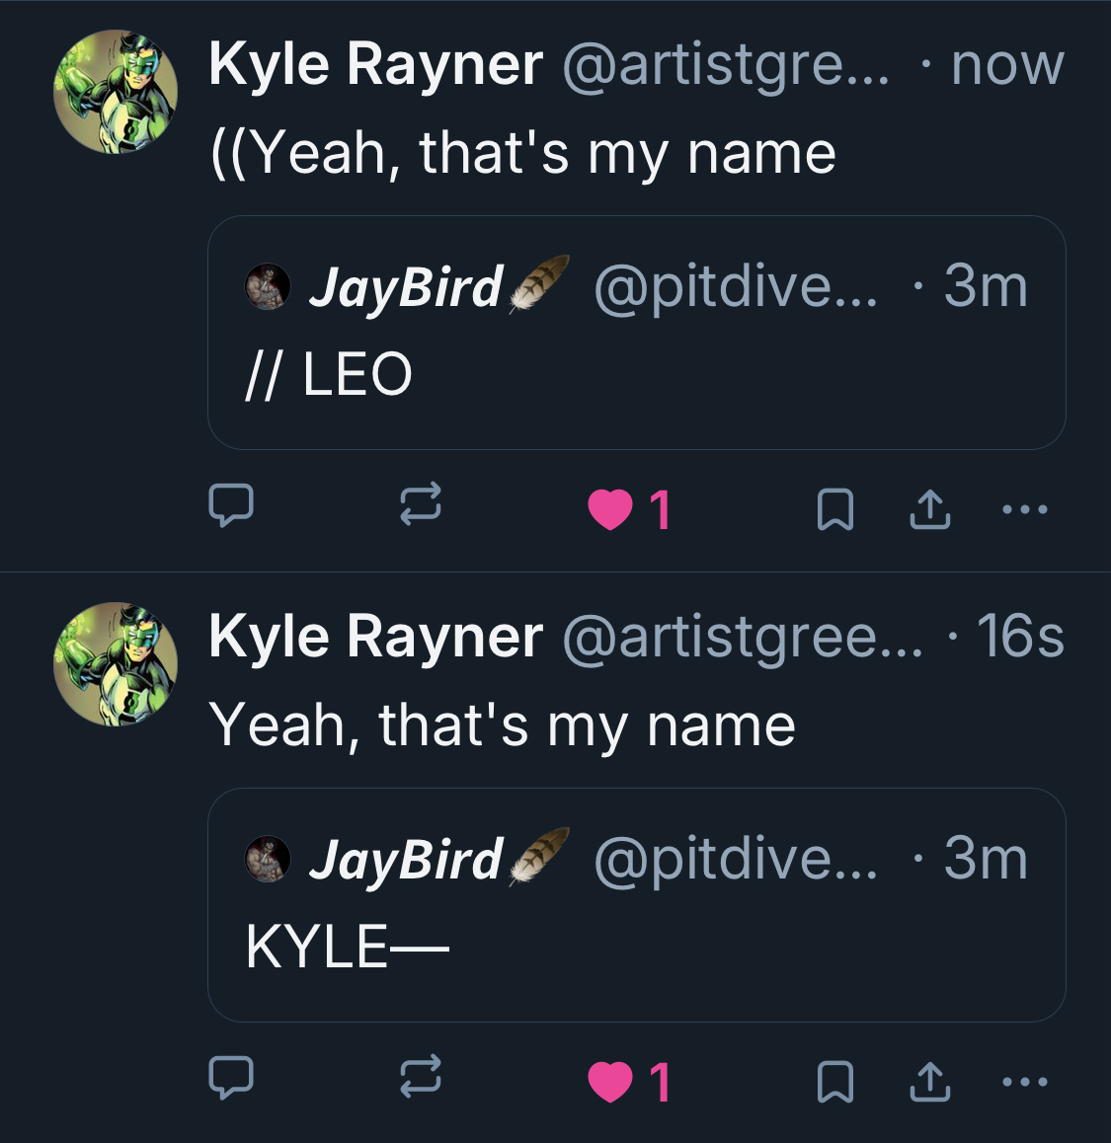Click JayBird's name in the "KYLE—" quote

click(x=406, y=859)
